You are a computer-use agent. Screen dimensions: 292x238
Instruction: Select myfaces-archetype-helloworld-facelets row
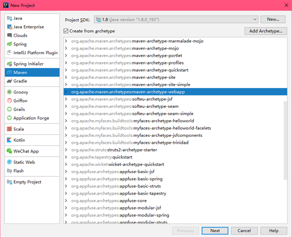point(175,128)
